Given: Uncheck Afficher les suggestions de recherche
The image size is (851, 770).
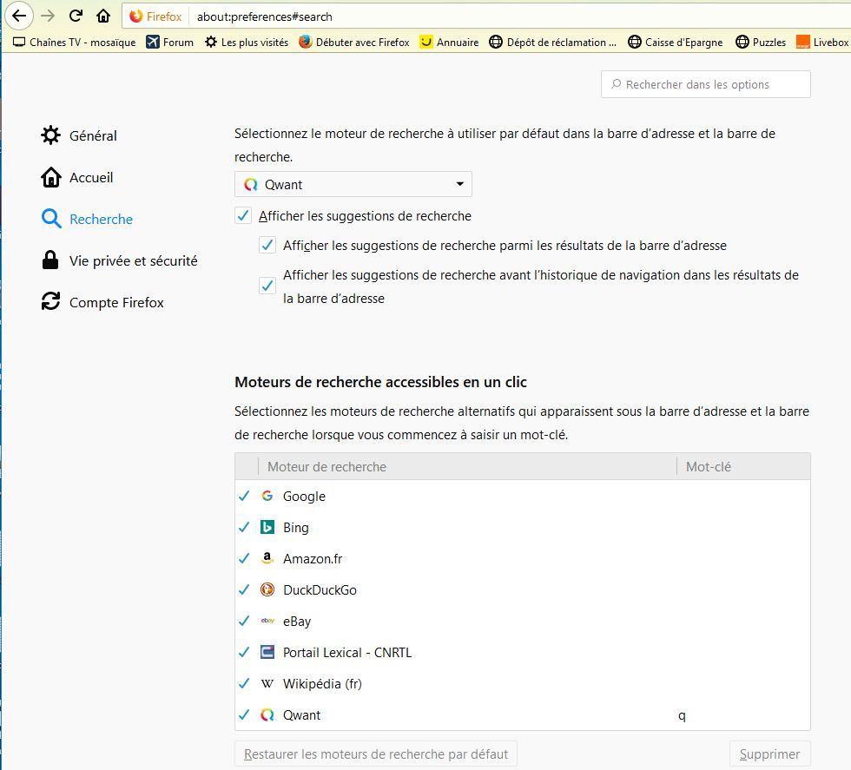Looking at the screenshot, I should [x=243, y=216].
